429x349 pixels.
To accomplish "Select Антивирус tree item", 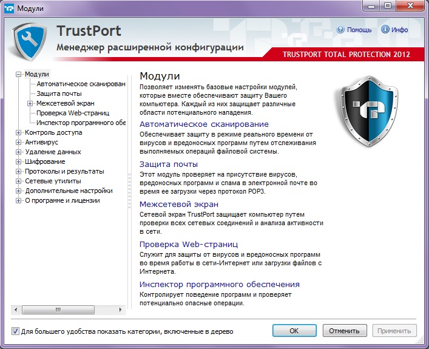I will coord(42,143).
